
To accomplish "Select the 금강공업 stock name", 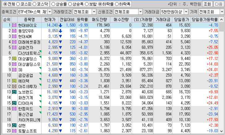I will pos(25,75).
